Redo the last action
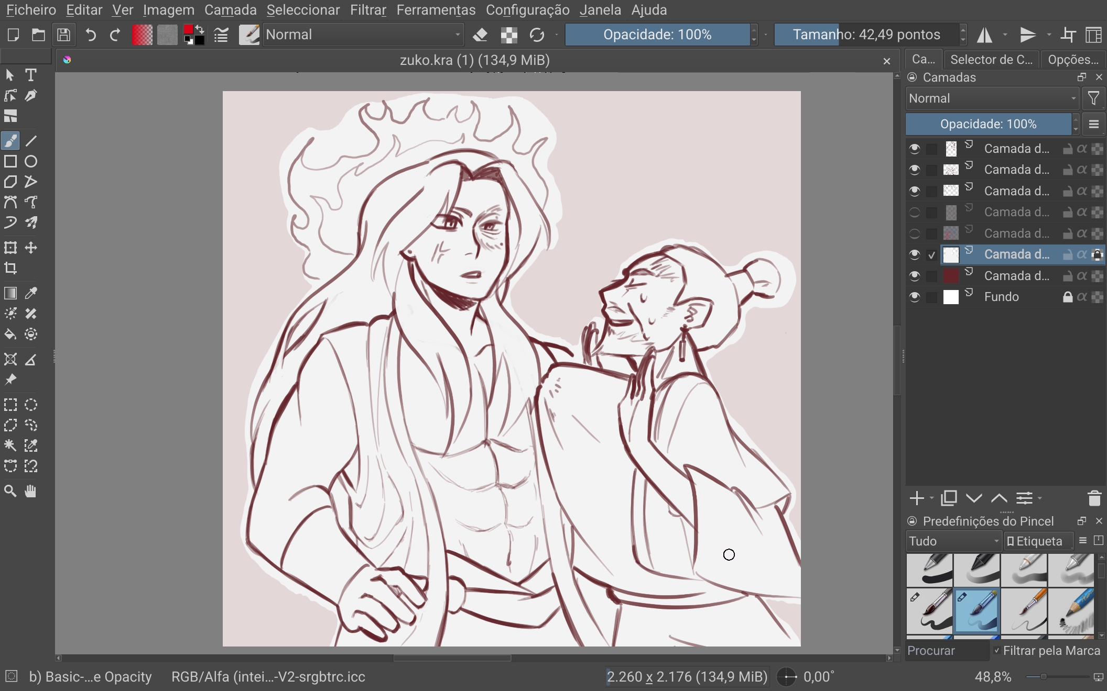Screen dimensions: 1107x691 click(115, 35)
